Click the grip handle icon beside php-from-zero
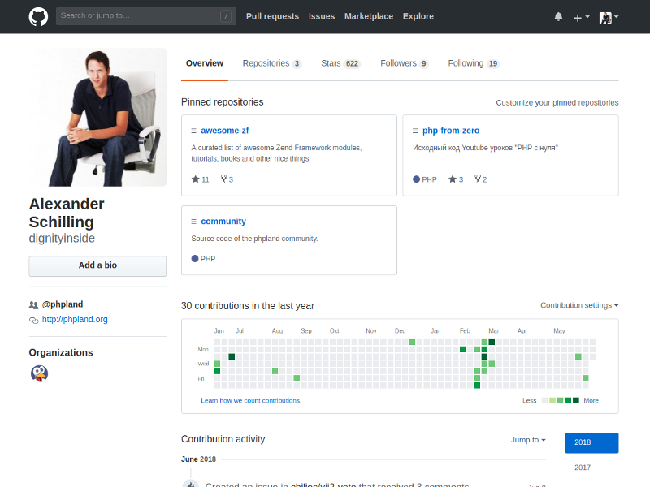The width and height of the screenshot is (650, 487). [415, 131]
